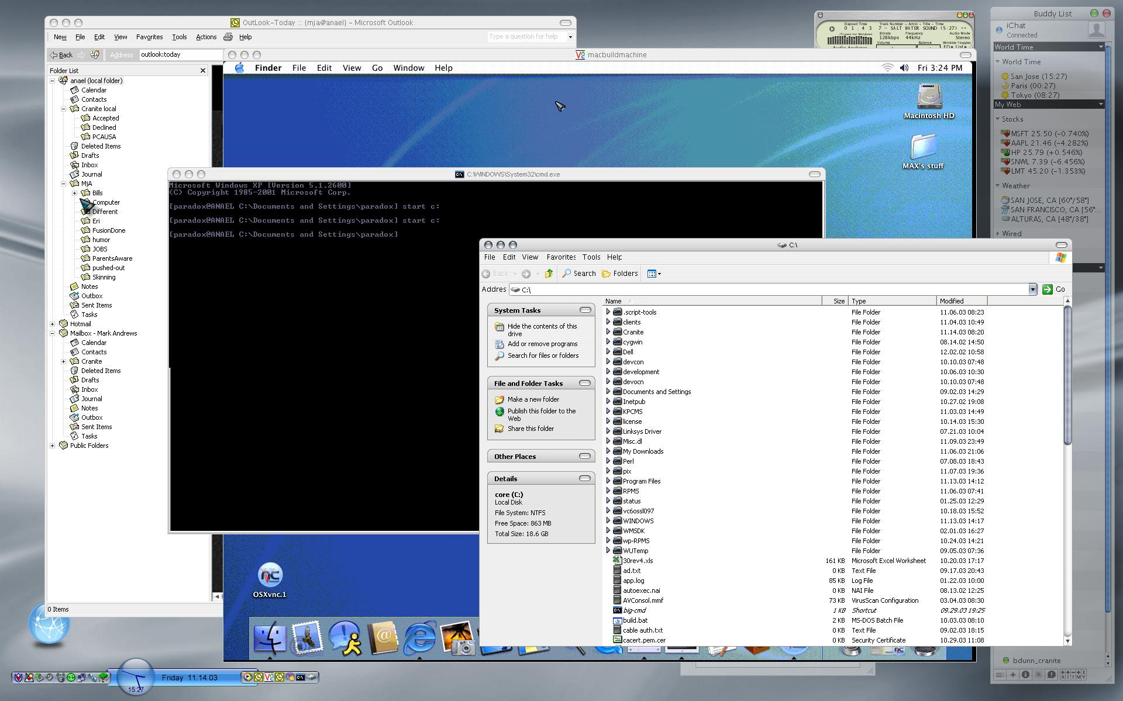The height and width of the screenshot is (701, 1123).
Task: Open Macintosh HD icon on Mac desktop
Action: pos(929,101)
